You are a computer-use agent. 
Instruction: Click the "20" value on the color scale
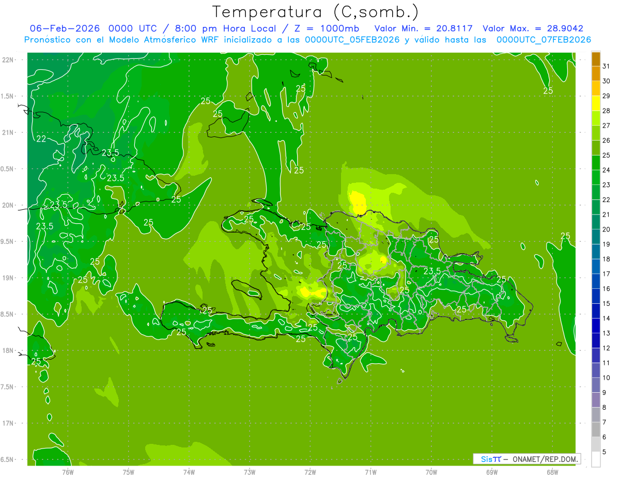coord(606,229)
